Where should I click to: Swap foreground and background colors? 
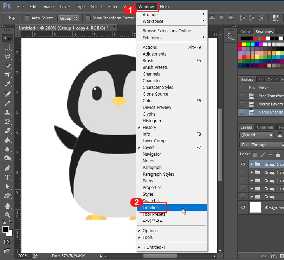[x=10, y=222]
